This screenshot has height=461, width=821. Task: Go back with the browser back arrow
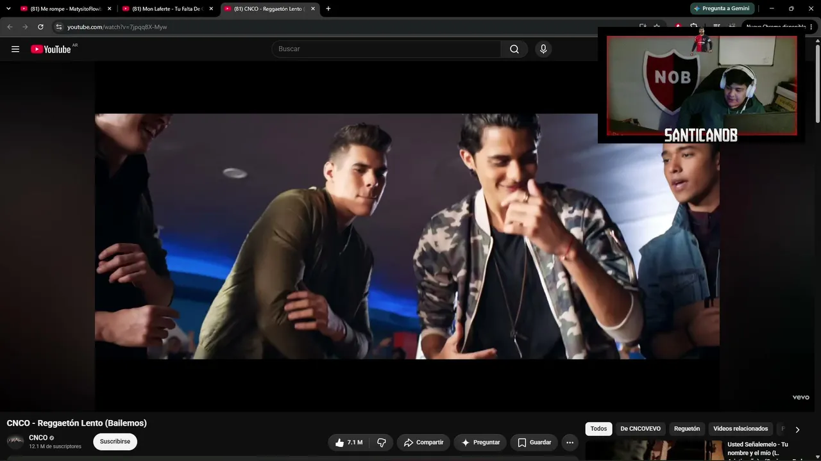click(10, 27)
